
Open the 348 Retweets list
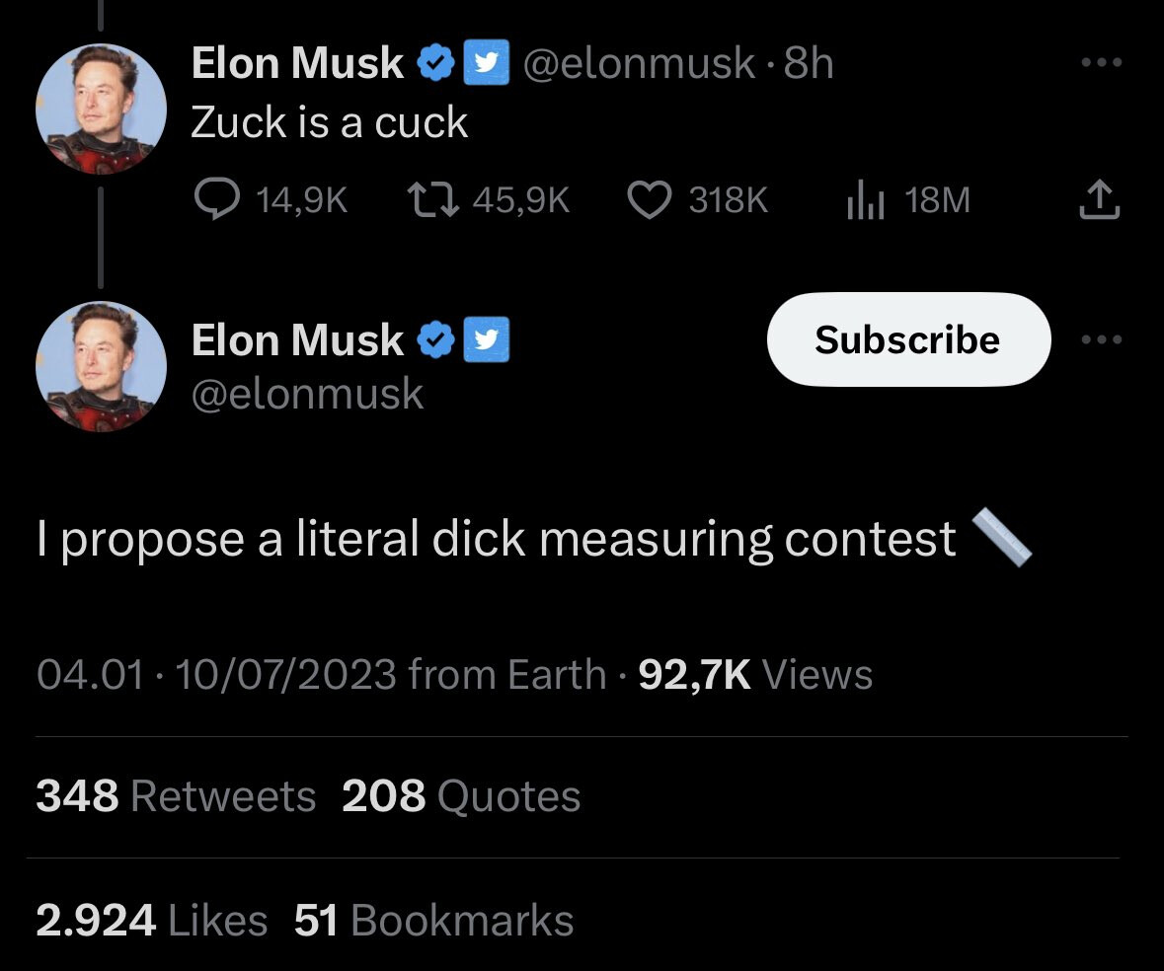[176, 796]
